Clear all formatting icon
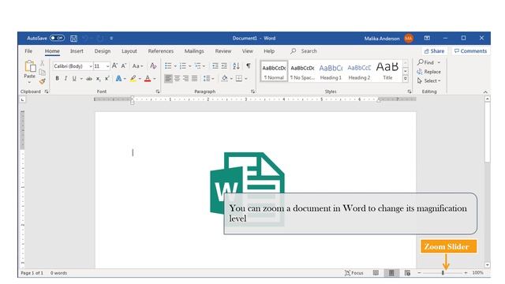Screen dimensions: 505x284 (153, 66)
